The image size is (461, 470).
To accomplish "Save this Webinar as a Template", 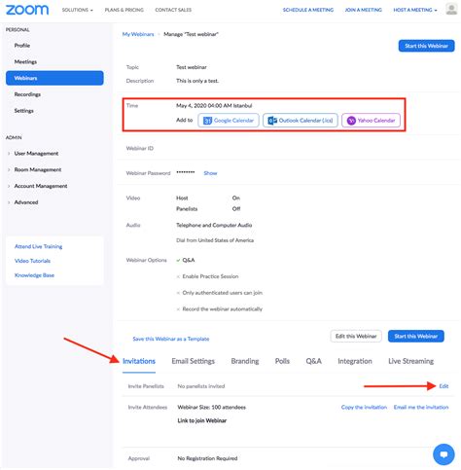I will (x=171, y=339).
